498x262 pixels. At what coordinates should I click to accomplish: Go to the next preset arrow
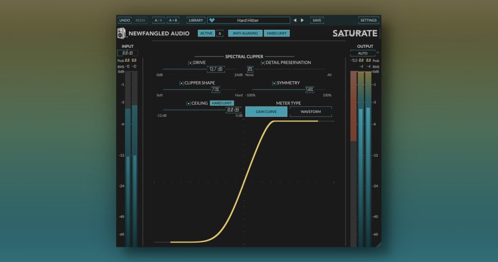302,20
